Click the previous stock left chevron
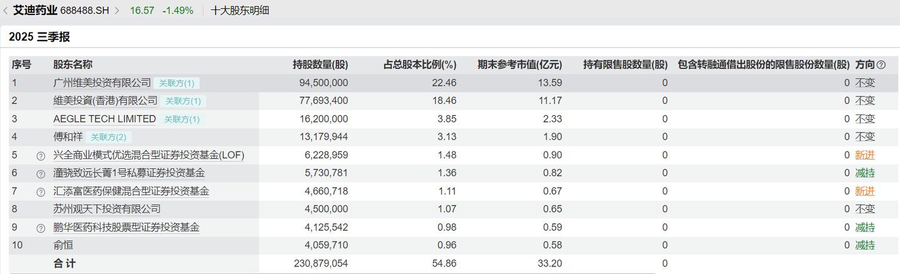900x274 pixels. click(6, 11)
